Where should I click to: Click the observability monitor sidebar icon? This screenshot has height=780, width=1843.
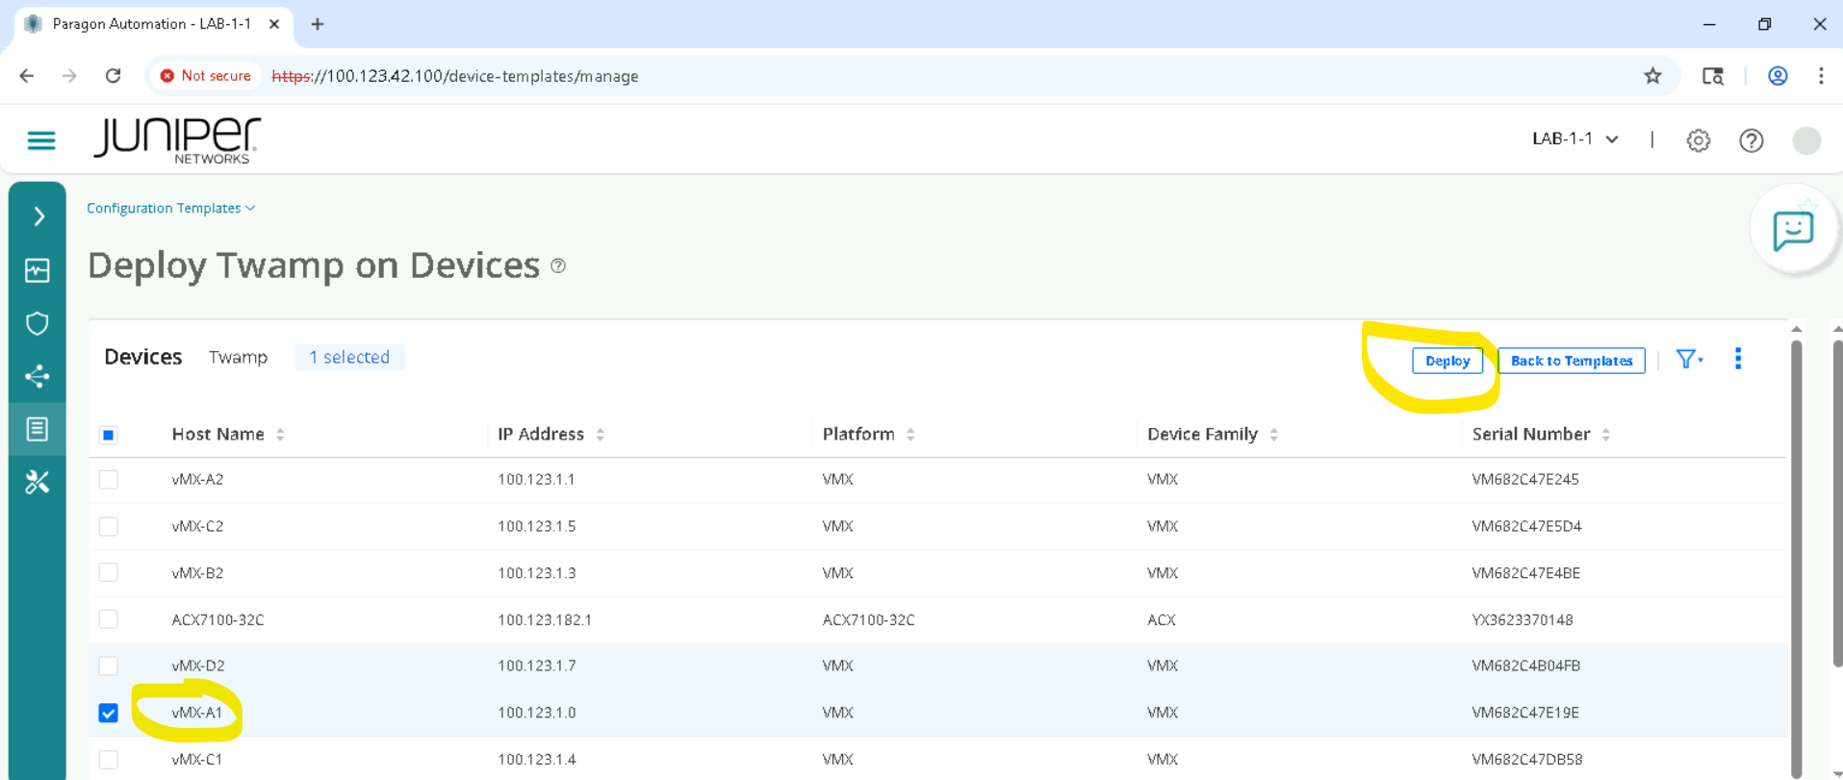[x=38, y=271]
